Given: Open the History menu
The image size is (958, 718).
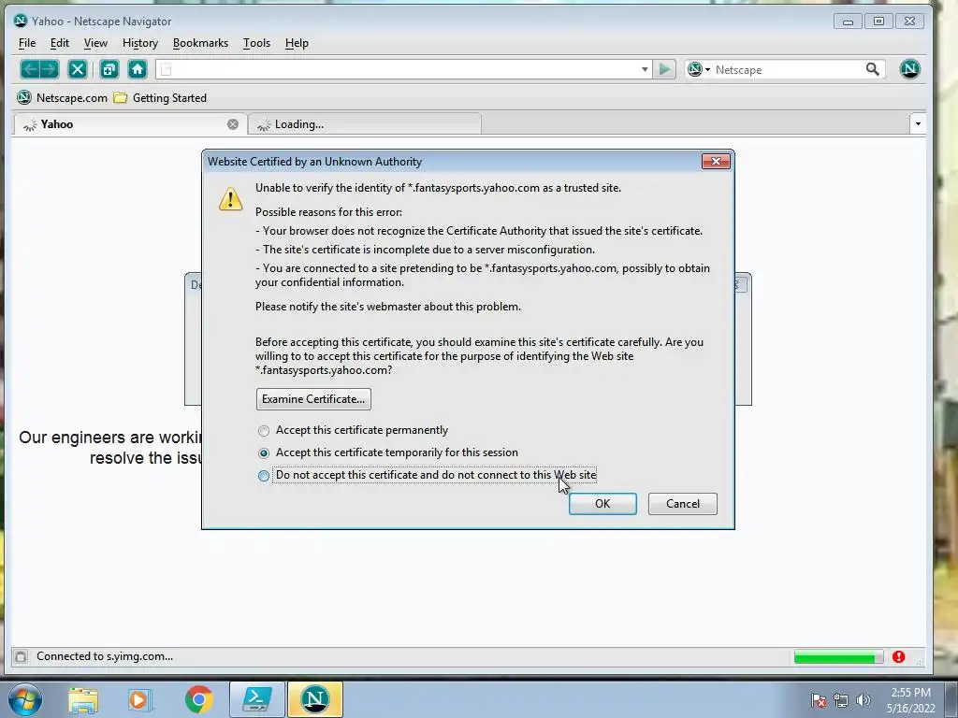Looking at the screenshot, I should click(x=140, y=43).
